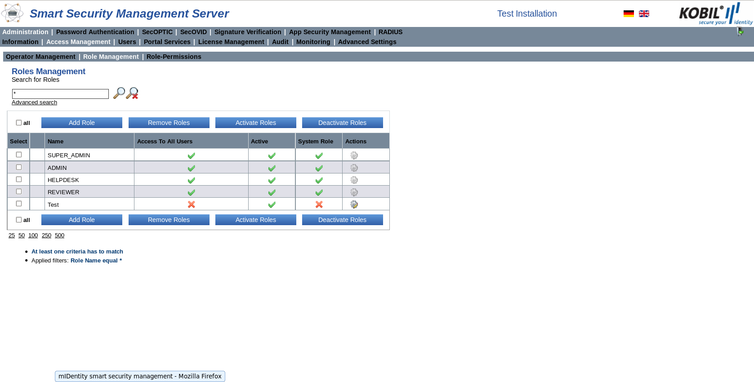The height and width of the screenshot is (382, 754).
Task: Select the REVIEWER role checkbox
Action: 19,191
